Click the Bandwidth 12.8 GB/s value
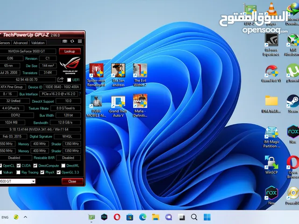This screenshot has width=299, height=224. (x=65, y=122)
